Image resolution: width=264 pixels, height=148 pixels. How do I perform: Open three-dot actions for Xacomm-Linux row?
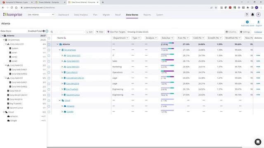pos(258,95)
